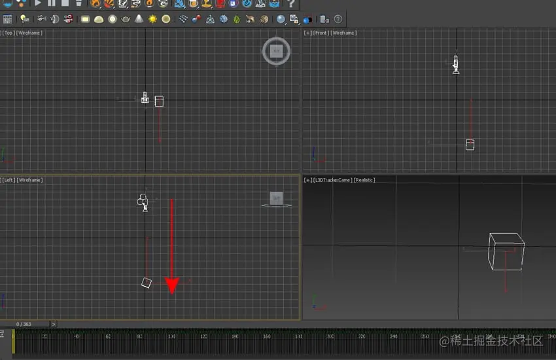Select the orange fire preset icon
Image resolution: width=556 pixels, height=360 pixels.
click(95, 3)
